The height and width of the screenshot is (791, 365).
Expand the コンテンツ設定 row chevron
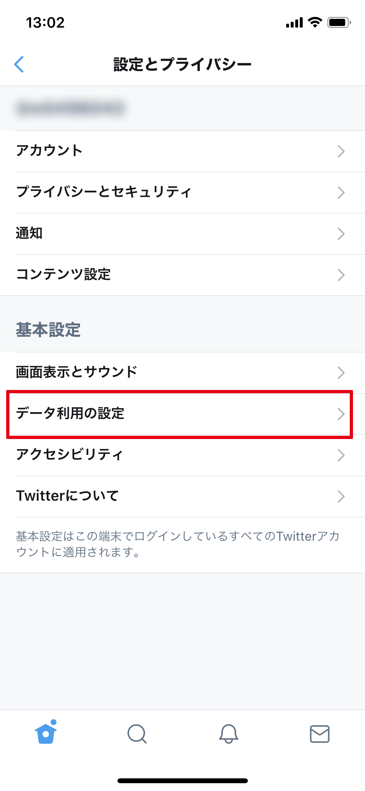coord(341,275)
